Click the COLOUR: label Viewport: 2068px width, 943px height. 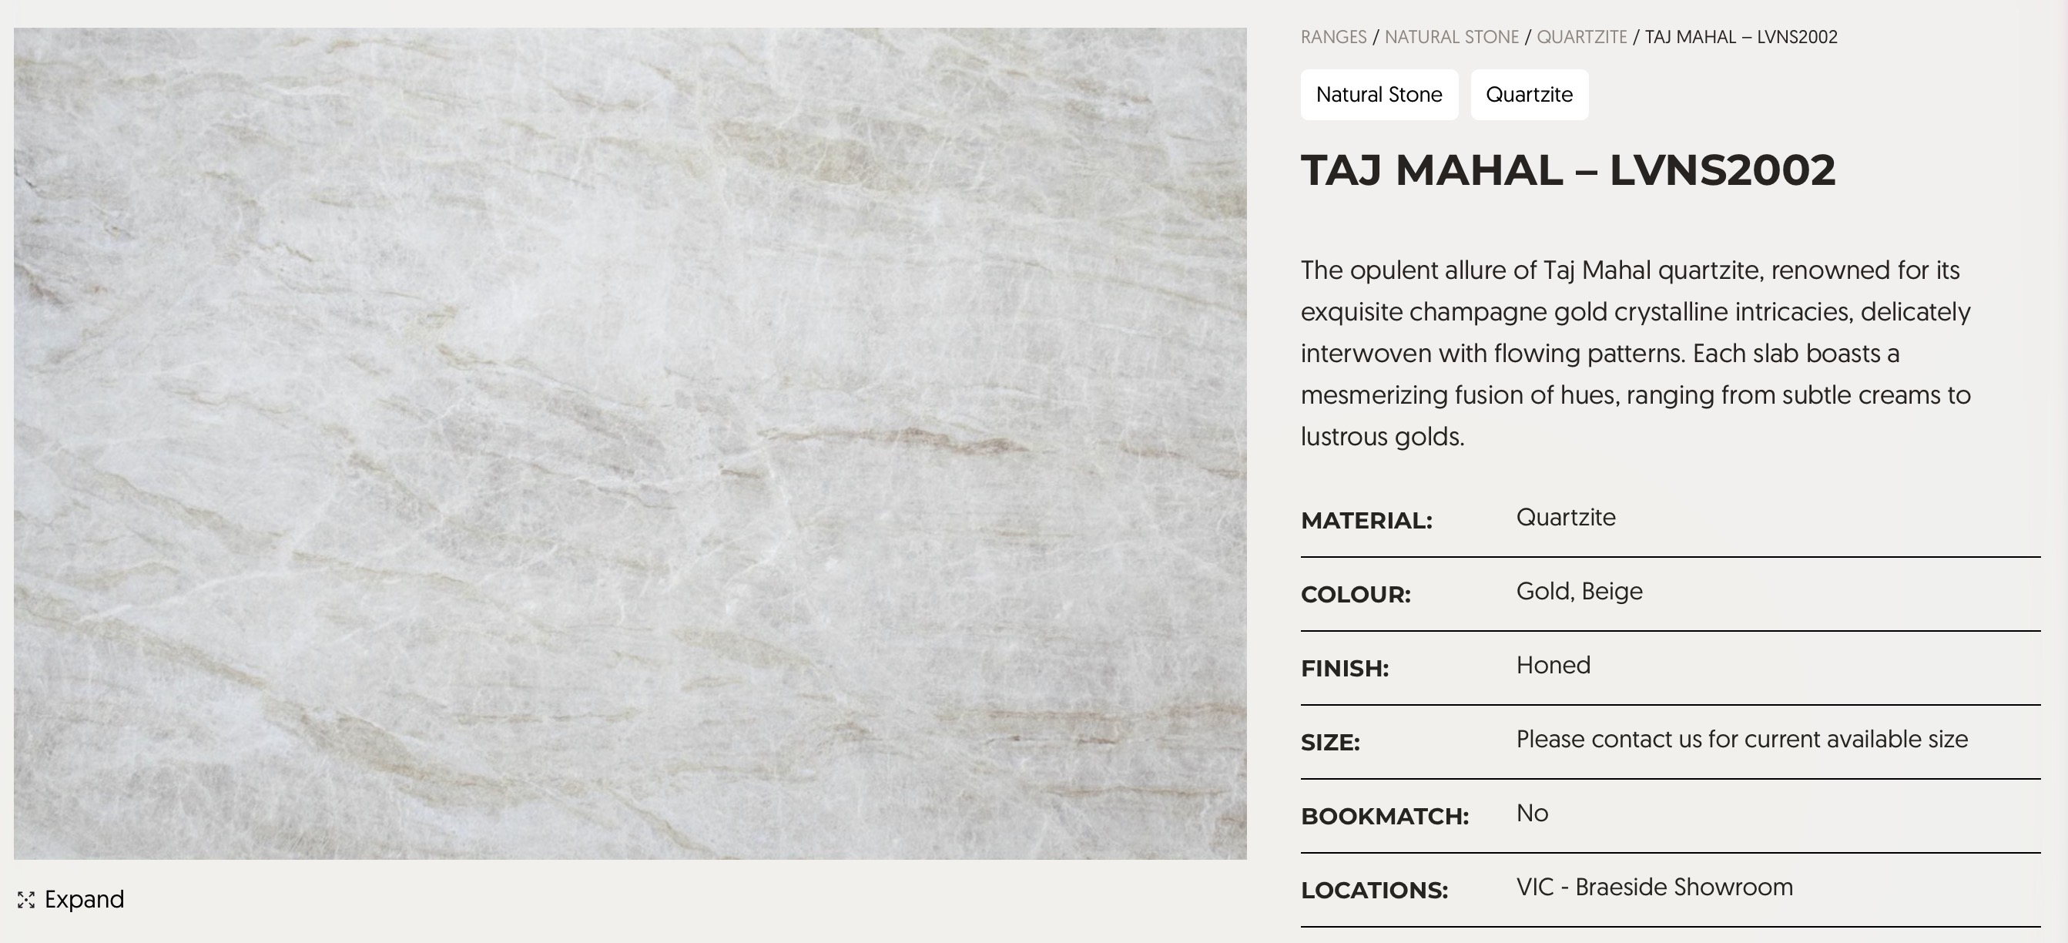point(1355,595)
